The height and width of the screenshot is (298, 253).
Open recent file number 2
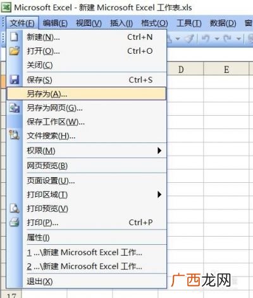87,266
